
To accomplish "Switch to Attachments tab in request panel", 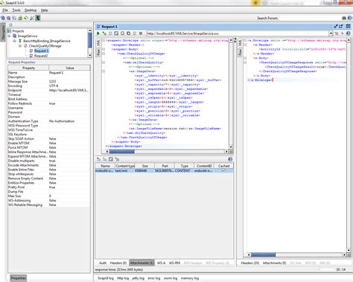I will click(141, 263).
